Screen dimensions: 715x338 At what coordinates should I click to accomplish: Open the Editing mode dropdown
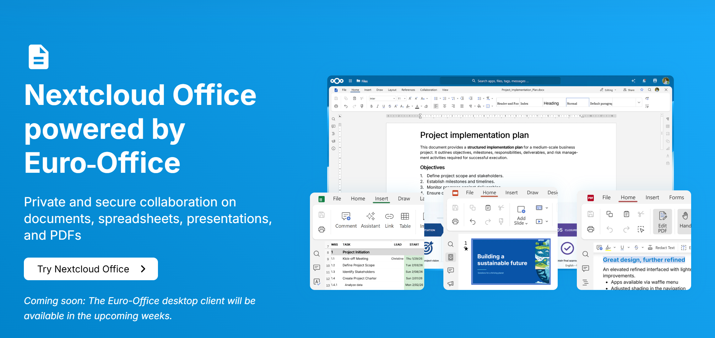tap(608, 90)
